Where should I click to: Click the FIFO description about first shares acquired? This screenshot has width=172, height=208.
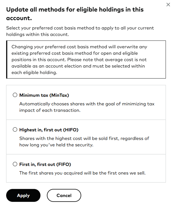coord(82,173)
